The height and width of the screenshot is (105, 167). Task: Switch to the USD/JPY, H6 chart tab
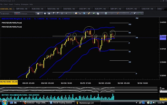pos(86,9)
